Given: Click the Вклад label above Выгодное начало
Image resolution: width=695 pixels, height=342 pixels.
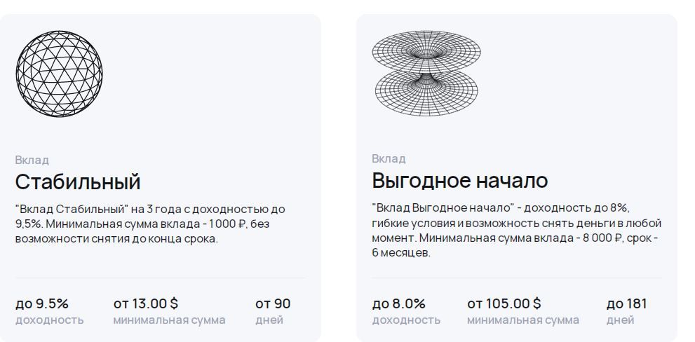Looking at the screenshot, I should pos(389,158).
